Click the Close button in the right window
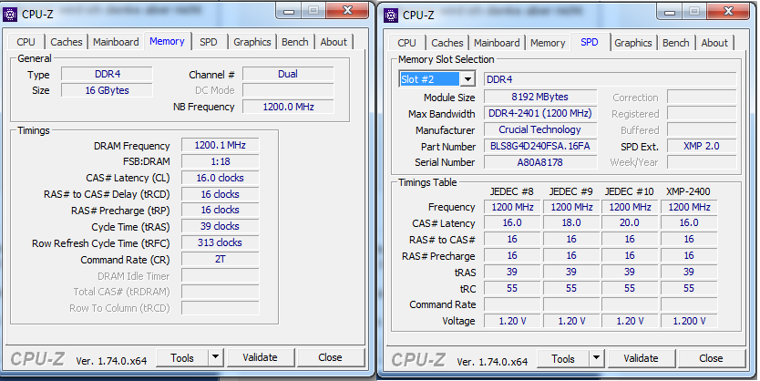The image size is (760, 381). (x=711, y=359)
